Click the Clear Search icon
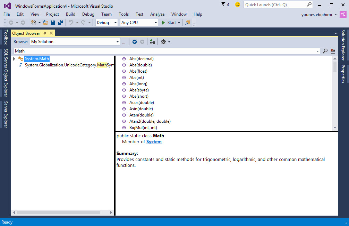The width and height of the screenshot is (349, 226). click(333, 51)
